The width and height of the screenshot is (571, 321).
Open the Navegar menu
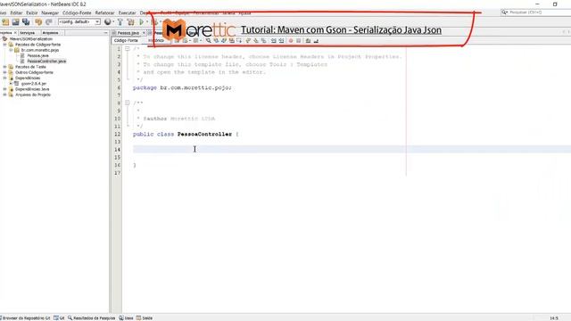point(50,12)
